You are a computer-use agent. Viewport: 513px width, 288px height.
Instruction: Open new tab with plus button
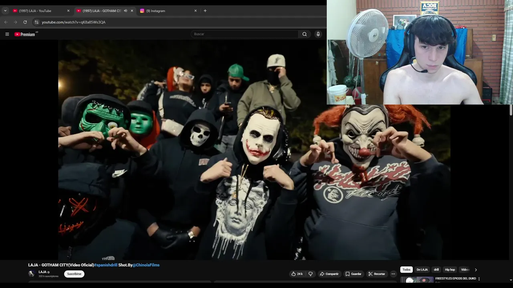pos(205,11)
